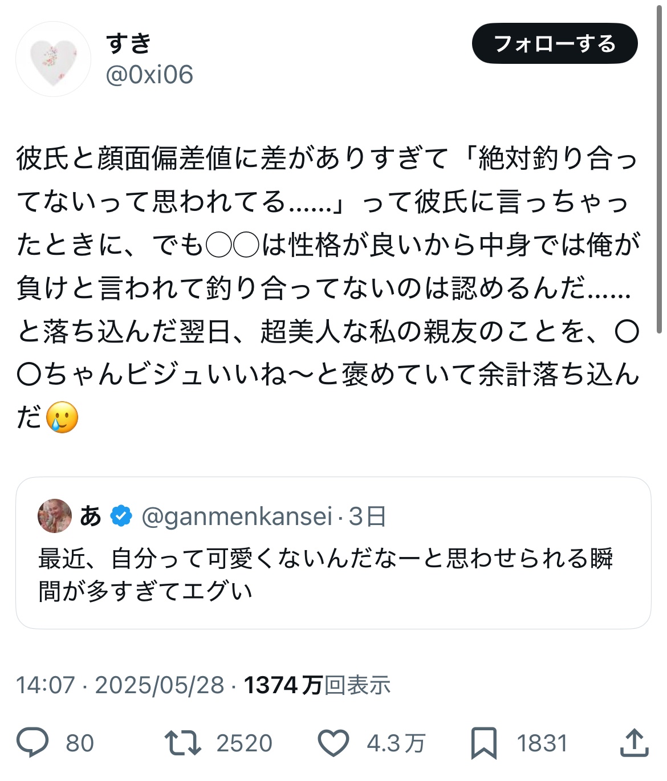Click the 14:07 timestamp
This screenshot has width=667, height=781.
point(46,685)
